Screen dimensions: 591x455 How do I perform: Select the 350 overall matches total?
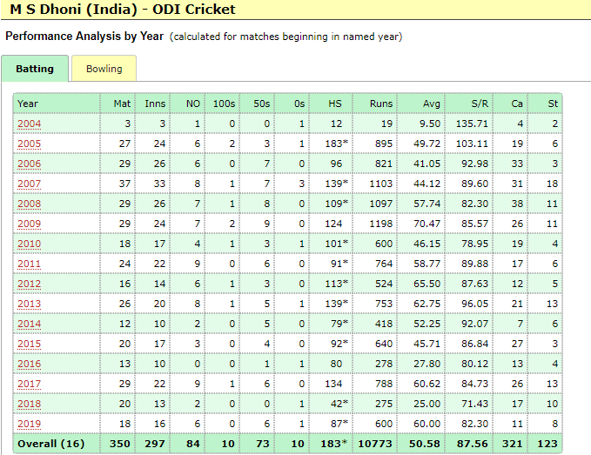[120, 444]
